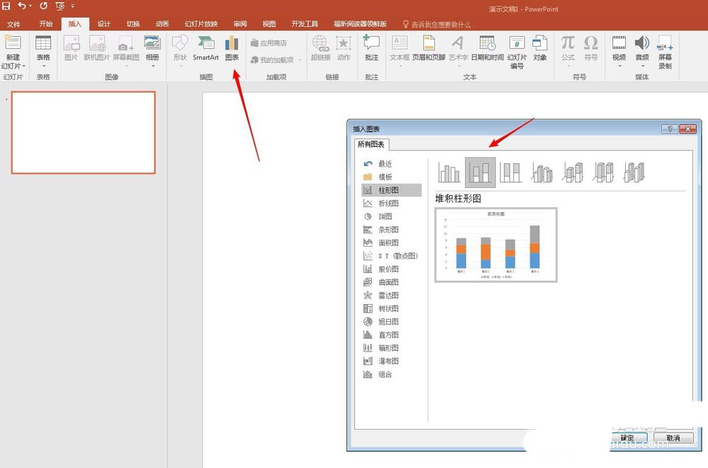Click the stacked column chart preview thumbnail
This screenshot has width=708, height=468.
496,245
